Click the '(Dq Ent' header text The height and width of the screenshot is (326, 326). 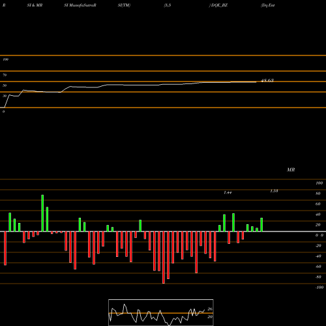268,5
